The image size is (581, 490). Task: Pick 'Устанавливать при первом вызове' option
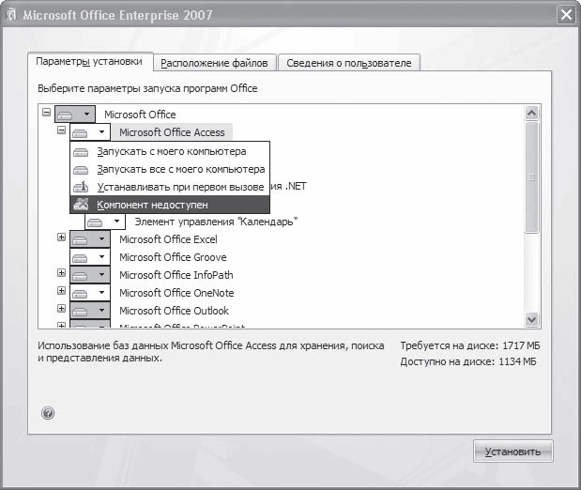(180, 187)
